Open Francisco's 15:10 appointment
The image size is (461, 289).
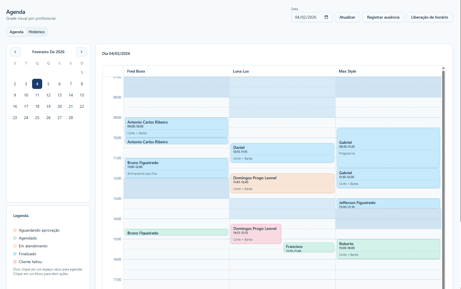coord(309,247)
